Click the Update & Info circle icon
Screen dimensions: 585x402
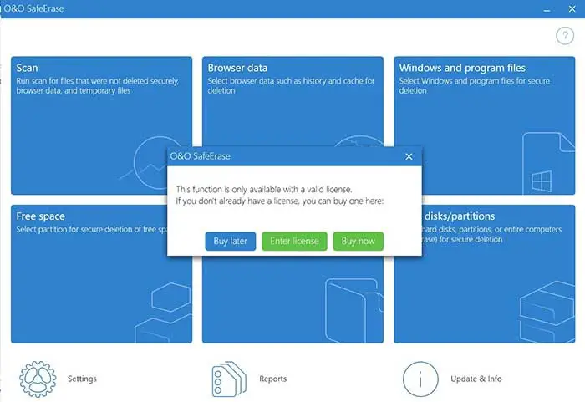[x=420, y=379]
